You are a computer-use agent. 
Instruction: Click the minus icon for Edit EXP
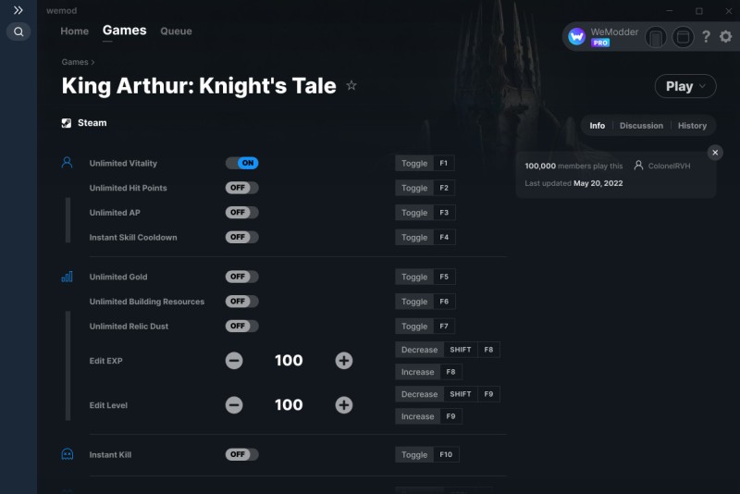(x=234, y=361)
